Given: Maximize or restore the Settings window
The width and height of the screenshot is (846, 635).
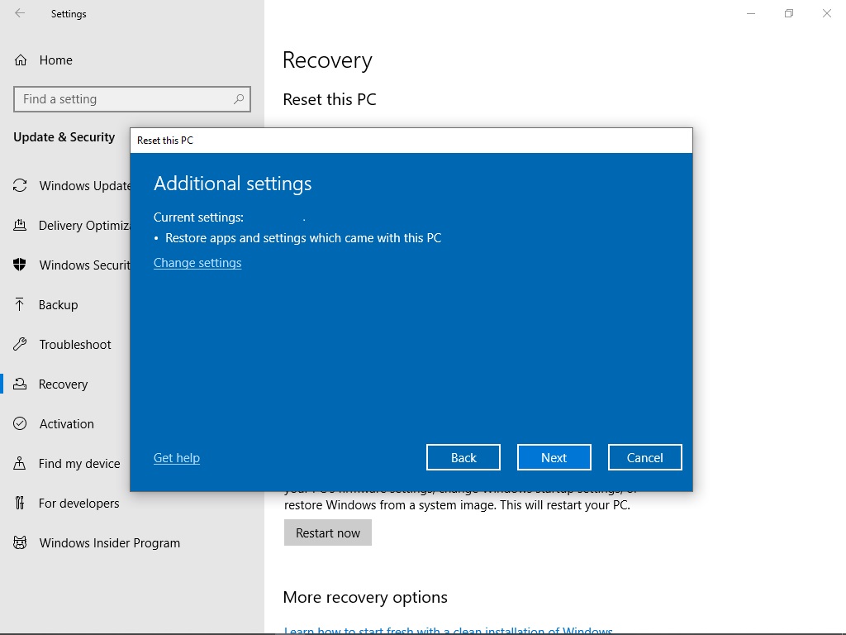Looking at the screenshot, I should click(x=789, y=13).
